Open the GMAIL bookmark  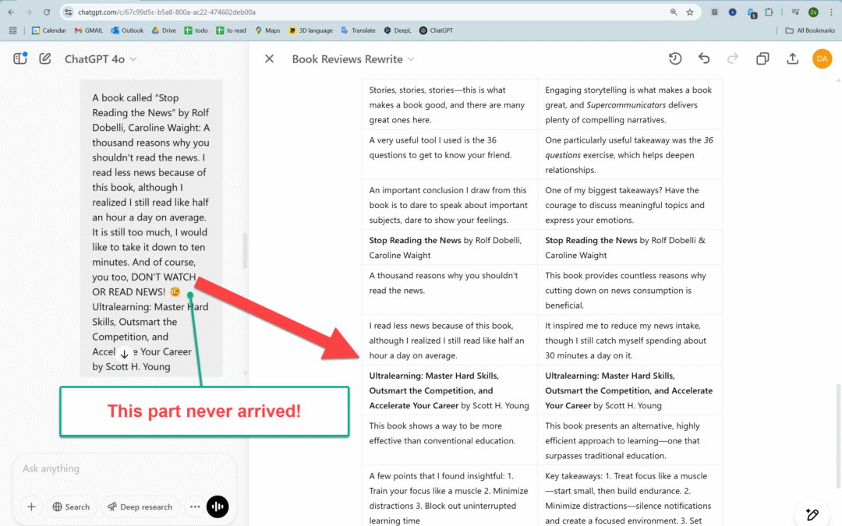[x=88, y=30]
